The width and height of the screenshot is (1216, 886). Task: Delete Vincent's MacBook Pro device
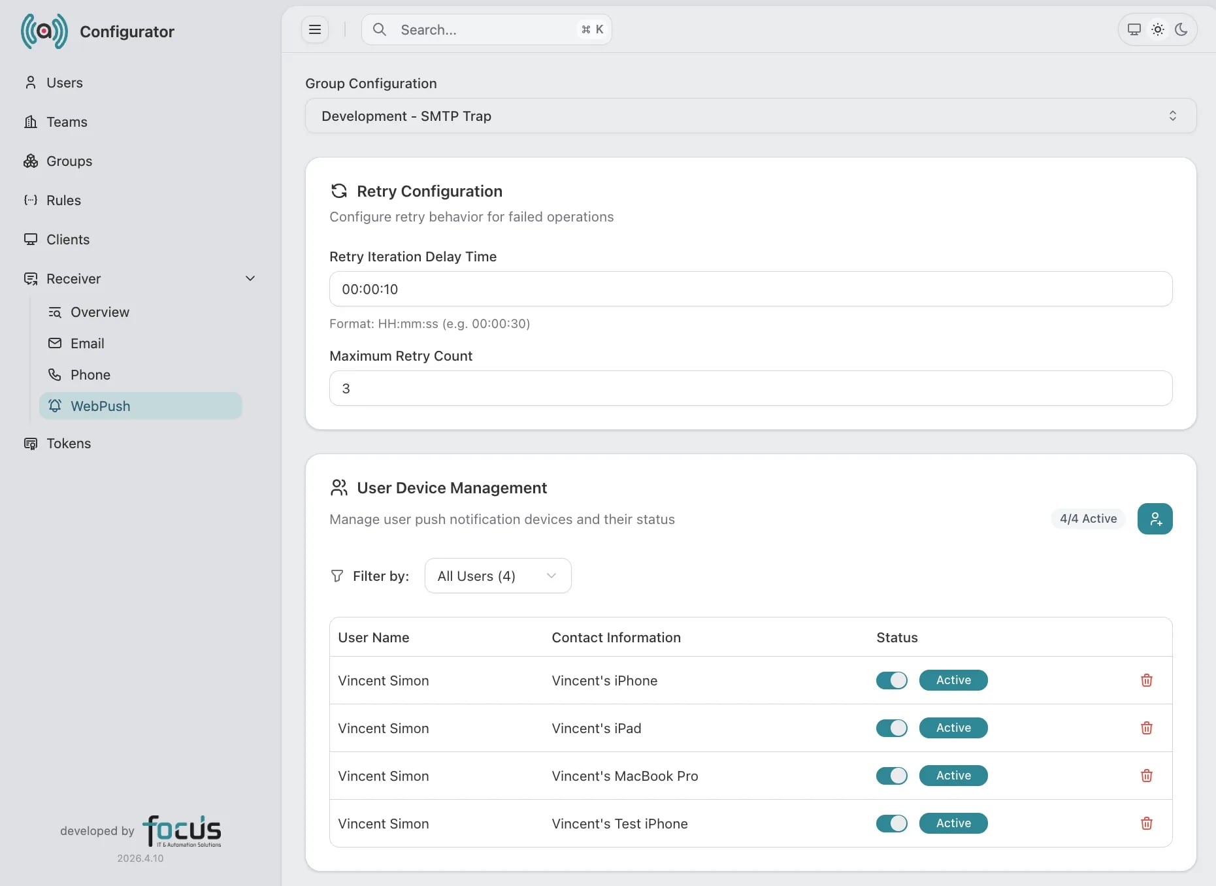[1147, 776]
